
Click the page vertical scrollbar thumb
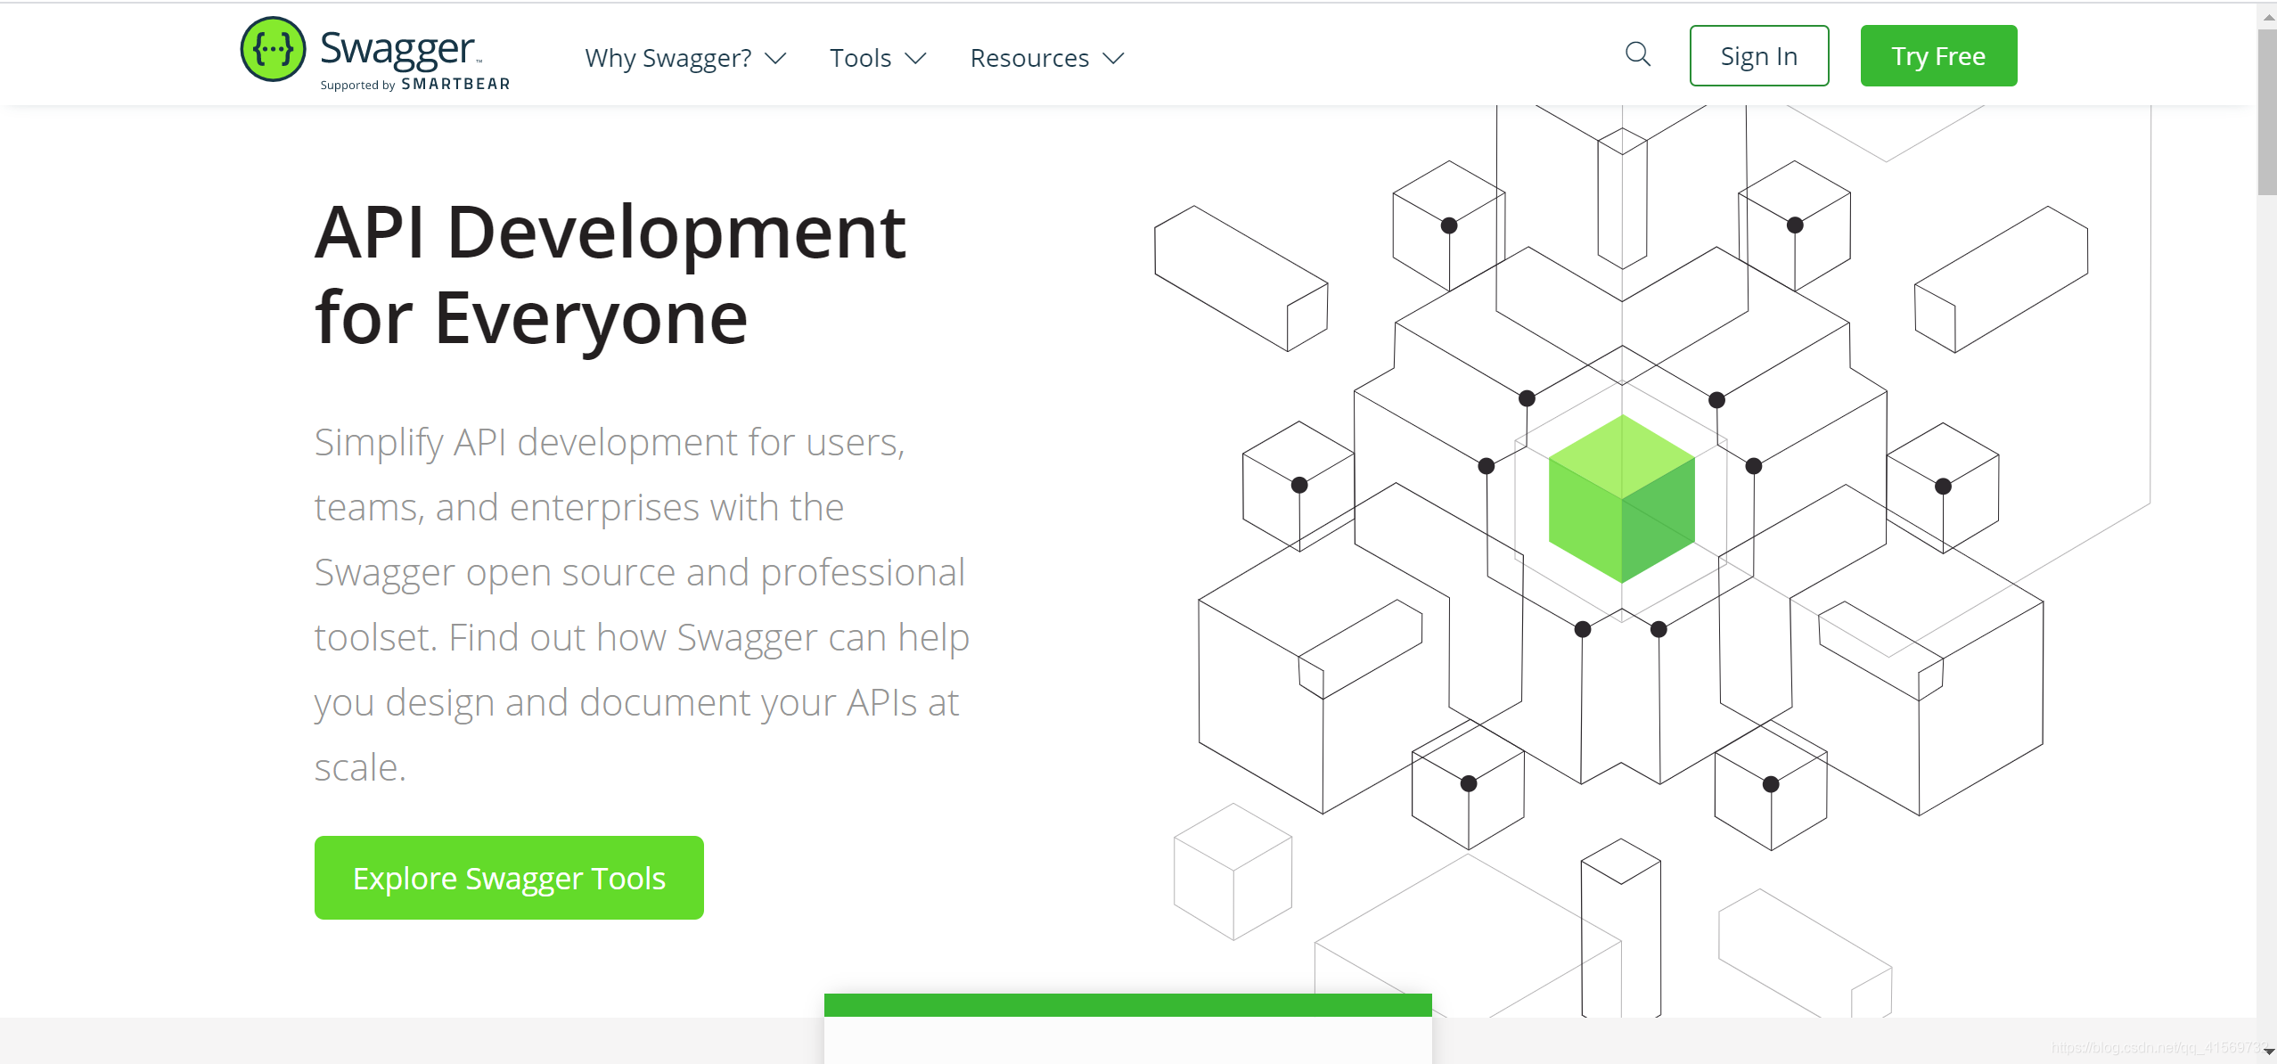[x=2266, y=111]
